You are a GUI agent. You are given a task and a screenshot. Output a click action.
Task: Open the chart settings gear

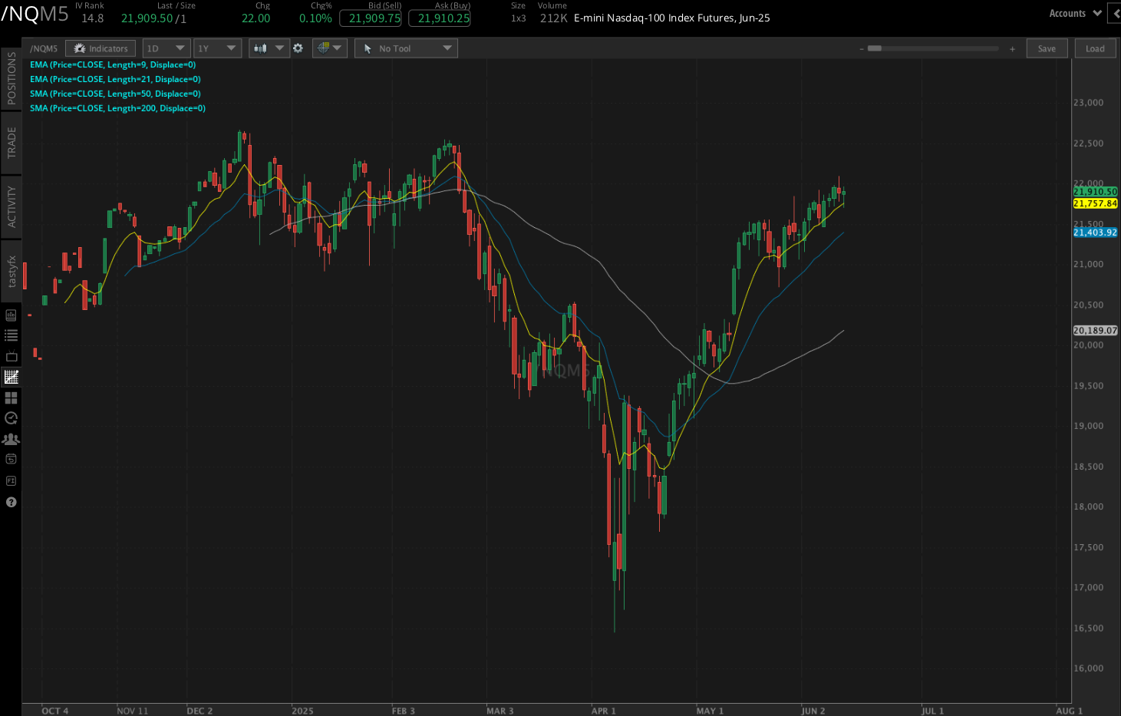coord(298,48)
